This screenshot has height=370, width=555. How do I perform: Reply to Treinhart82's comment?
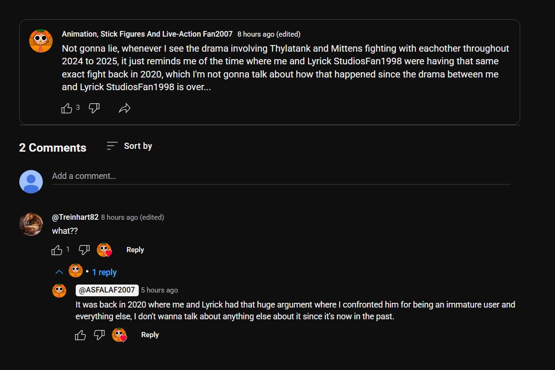[x=135, y=250]
